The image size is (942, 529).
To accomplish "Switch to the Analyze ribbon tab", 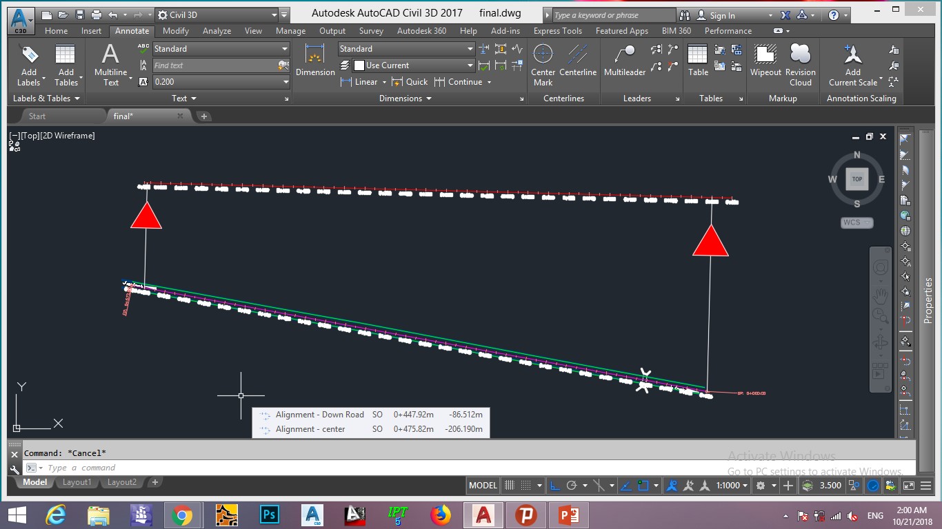I will pyautogui.click(x=217, y=31).
